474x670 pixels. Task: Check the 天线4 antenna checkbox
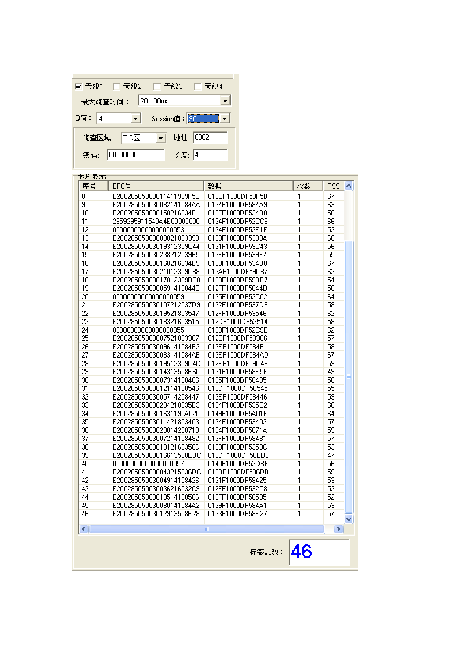pyautogui.click(x=197, y=87)
